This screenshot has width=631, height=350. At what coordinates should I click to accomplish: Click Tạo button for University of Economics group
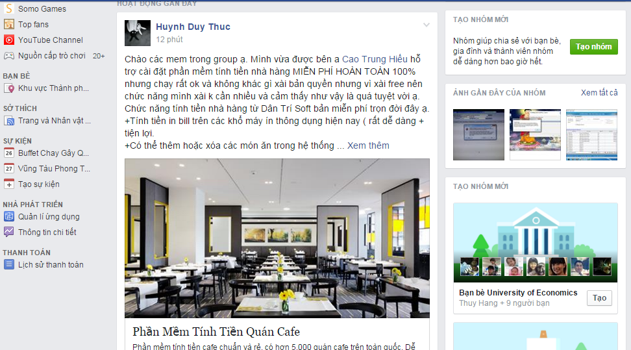tap(599, 298)
